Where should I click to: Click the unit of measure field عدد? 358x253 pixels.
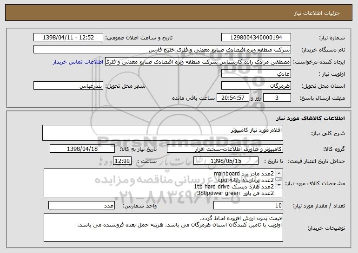coord(81,205)
